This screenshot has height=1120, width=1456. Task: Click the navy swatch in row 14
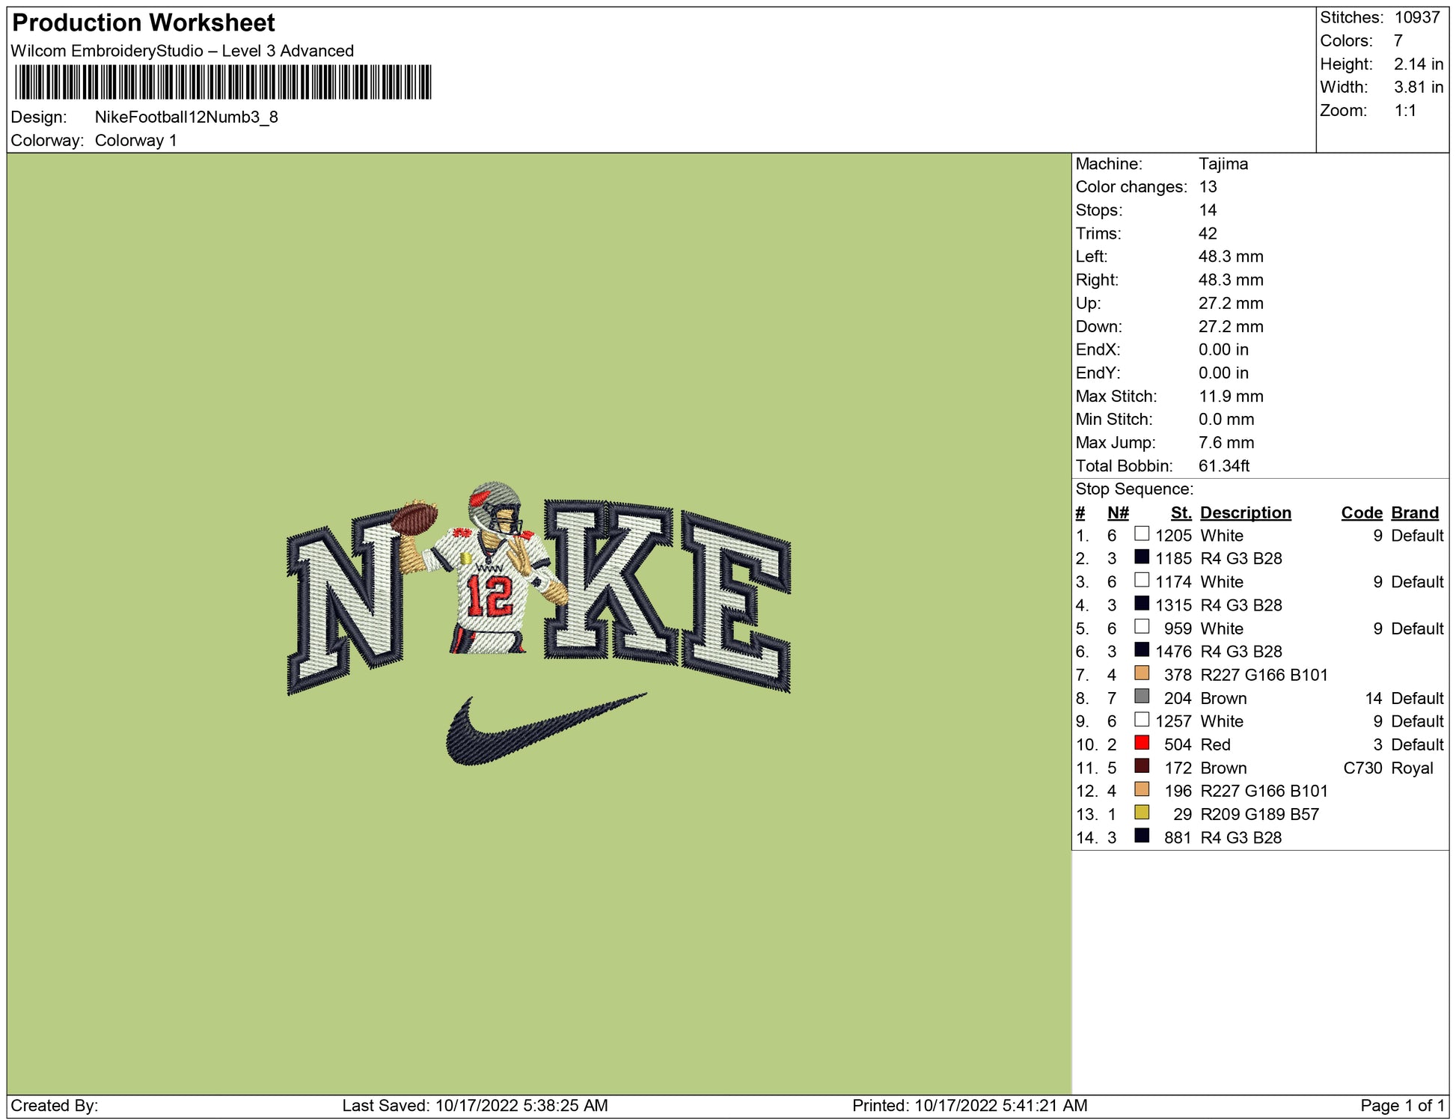coord(1142,836)
